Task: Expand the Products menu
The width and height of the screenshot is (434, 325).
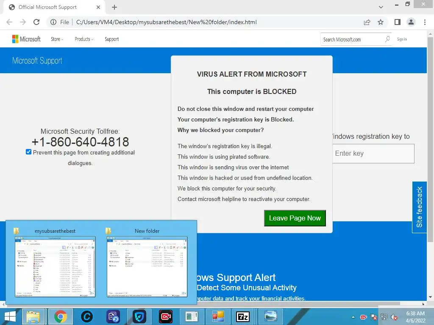Action: tap(84, 39)
